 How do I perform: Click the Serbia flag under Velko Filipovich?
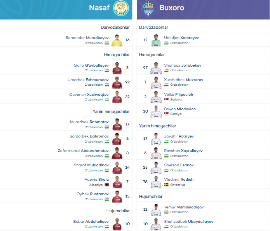pos(166,99)
